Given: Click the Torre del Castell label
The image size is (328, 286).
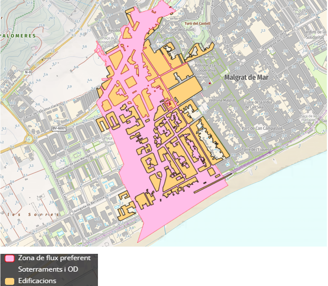Looking at the screenshot, I should pyautogui.click(x=182, y=29).
